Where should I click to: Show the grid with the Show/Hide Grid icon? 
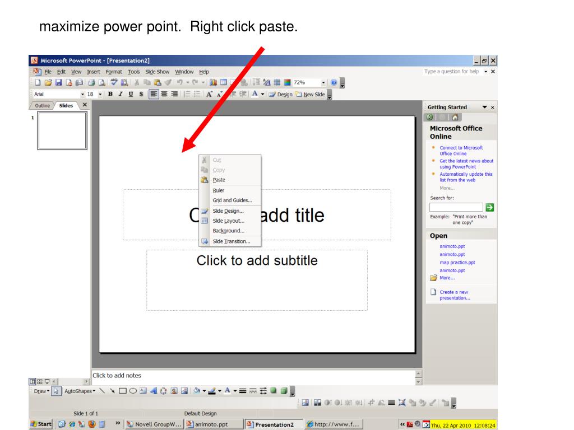[277, 83]
